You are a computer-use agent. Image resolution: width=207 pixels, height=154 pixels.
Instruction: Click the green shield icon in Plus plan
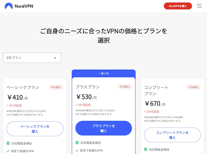coord(77,142)
